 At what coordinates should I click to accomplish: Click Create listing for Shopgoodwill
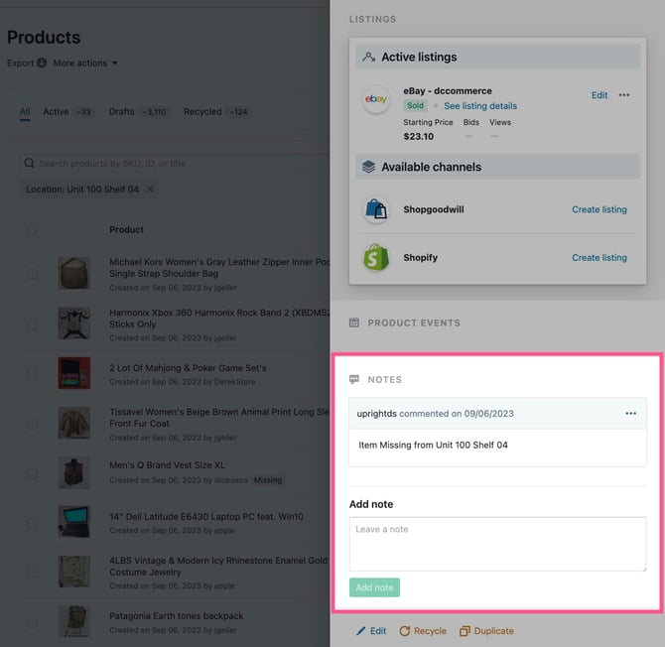click(598, 209)
